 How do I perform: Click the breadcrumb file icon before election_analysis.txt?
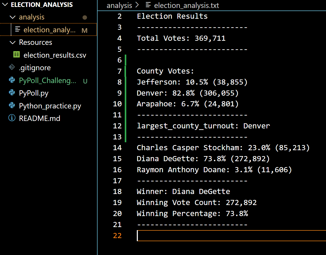point(148,5)
